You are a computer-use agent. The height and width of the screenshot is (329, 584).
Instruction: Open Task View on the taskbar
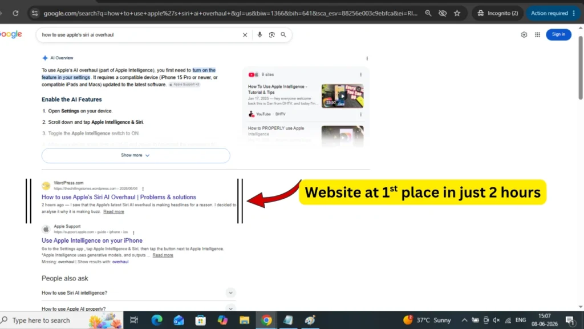pos(134,320)
